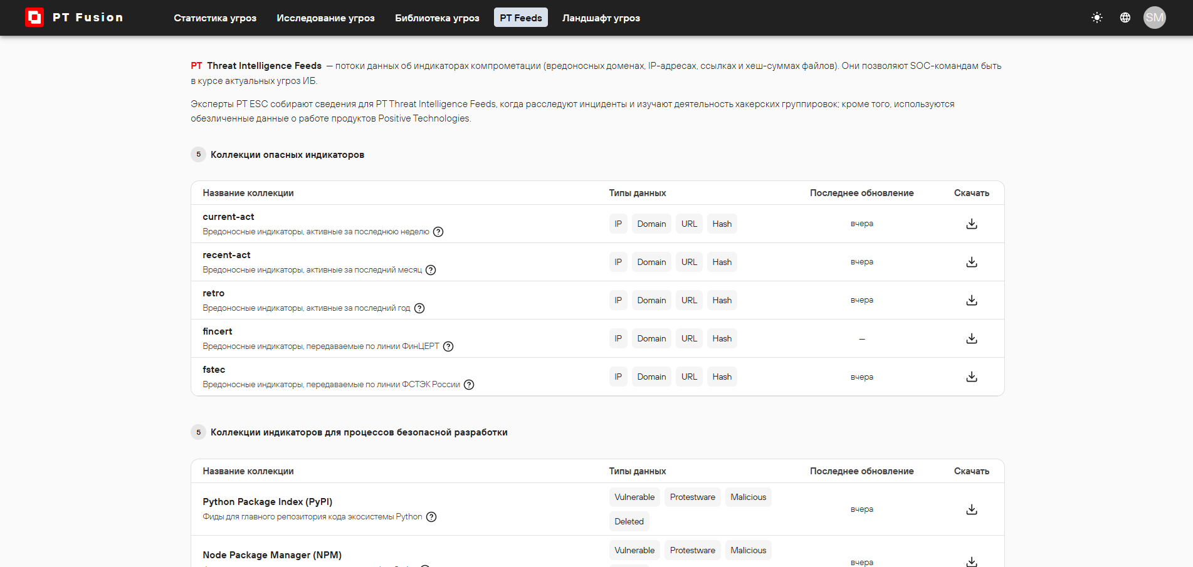Click the Protestware tag in PyPI row
Screen dimensions: 1193x567
coord(692,497)
